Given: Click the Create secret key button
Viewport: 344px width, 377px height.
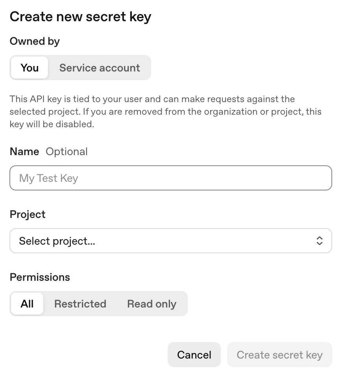Looking at the screenshot, I should point(279,355).
